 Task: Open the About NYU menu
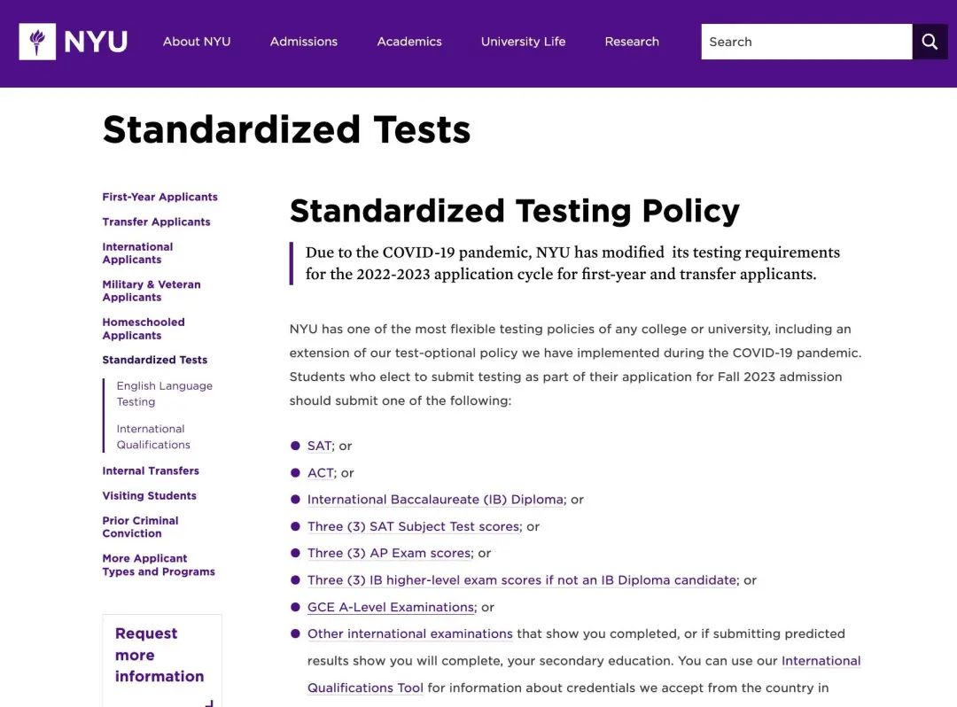coord(197,42)
